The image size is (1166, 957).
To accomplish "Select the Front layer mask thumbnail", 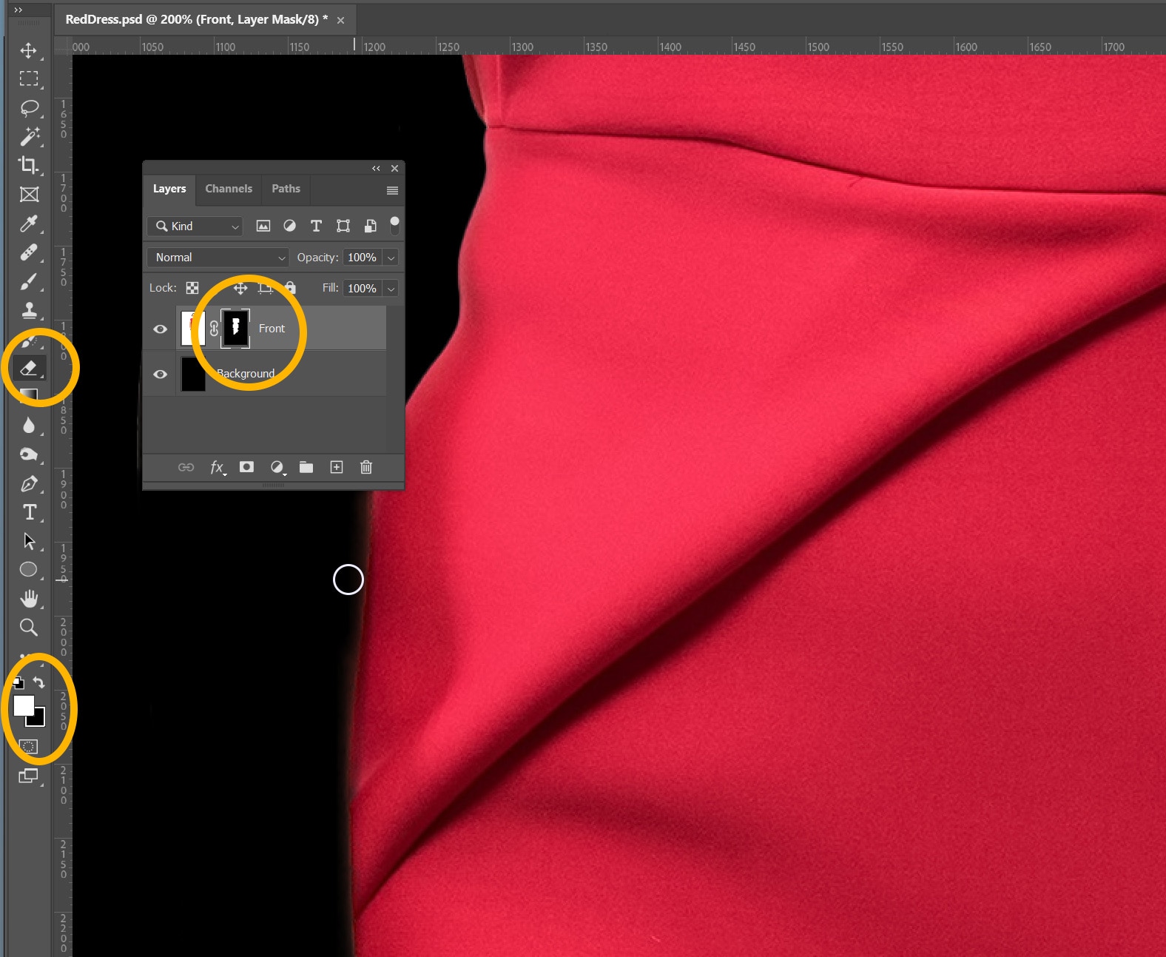I will [236, 328].
